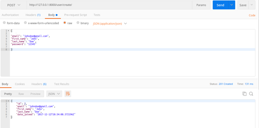The height and width of the screenshot is (128, 259).
Task: Select the raw body radio button
Action: pyautogui.click(x=65, y=23)
